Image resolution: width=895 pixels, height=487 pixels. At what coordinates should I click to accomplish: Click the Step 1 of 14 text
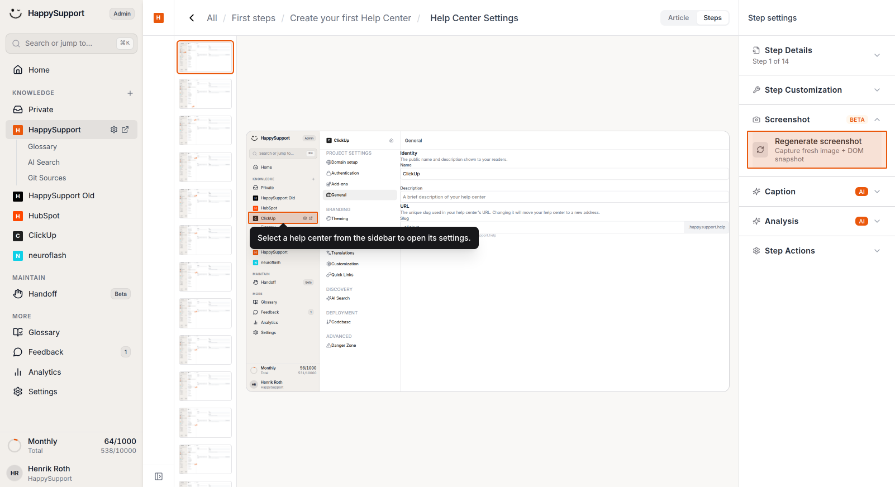(x=770, y=61)
